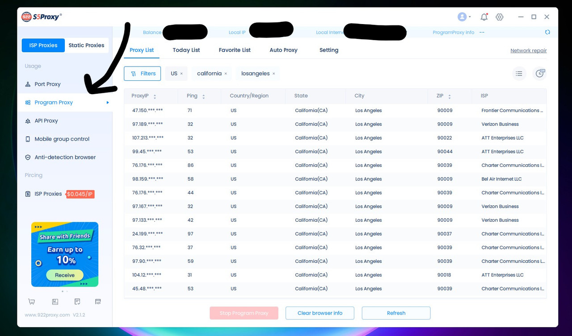This screenshot has width=572, height=336.
Task: Open the user account avatar menu
Action: [462, 17]
